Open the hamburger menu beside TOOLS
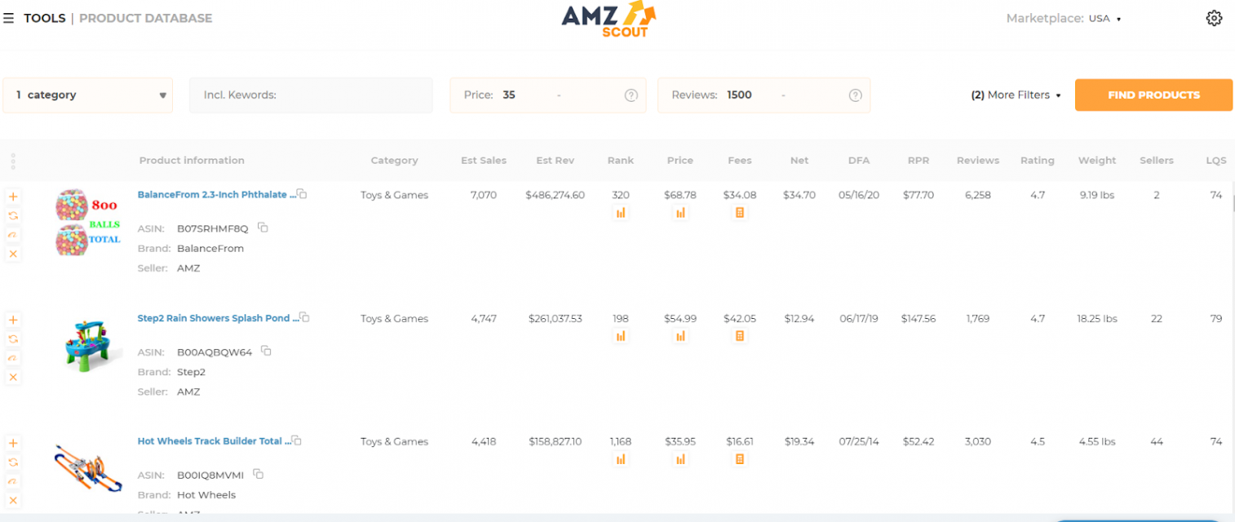This screenshot has width=1235, height=522. pyautogui.click(x=9, y=18)
